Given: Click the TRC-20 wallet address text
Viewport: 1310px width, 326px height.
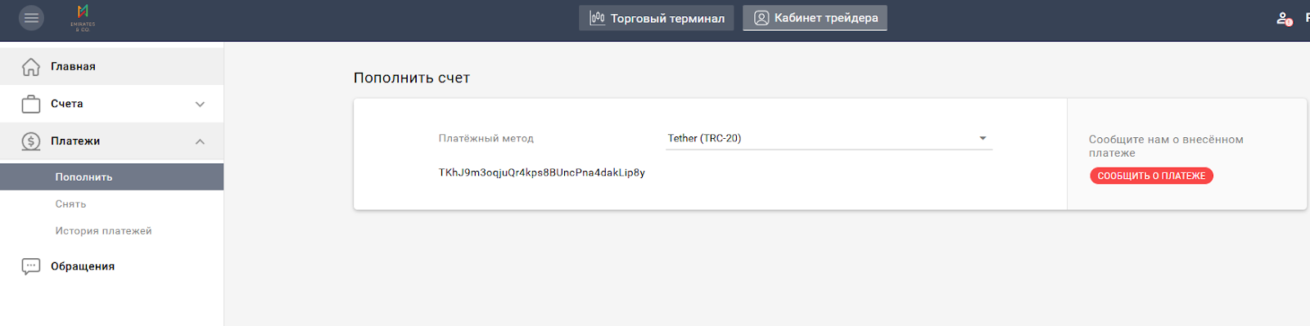Looking at the screenshot, I should point(542,172).
